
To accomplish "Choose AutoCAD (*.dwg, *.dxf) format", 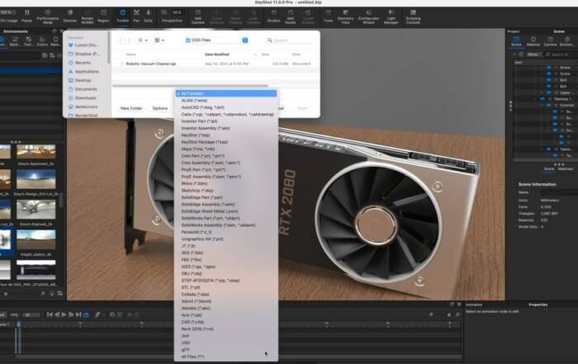I will point(226,107).
